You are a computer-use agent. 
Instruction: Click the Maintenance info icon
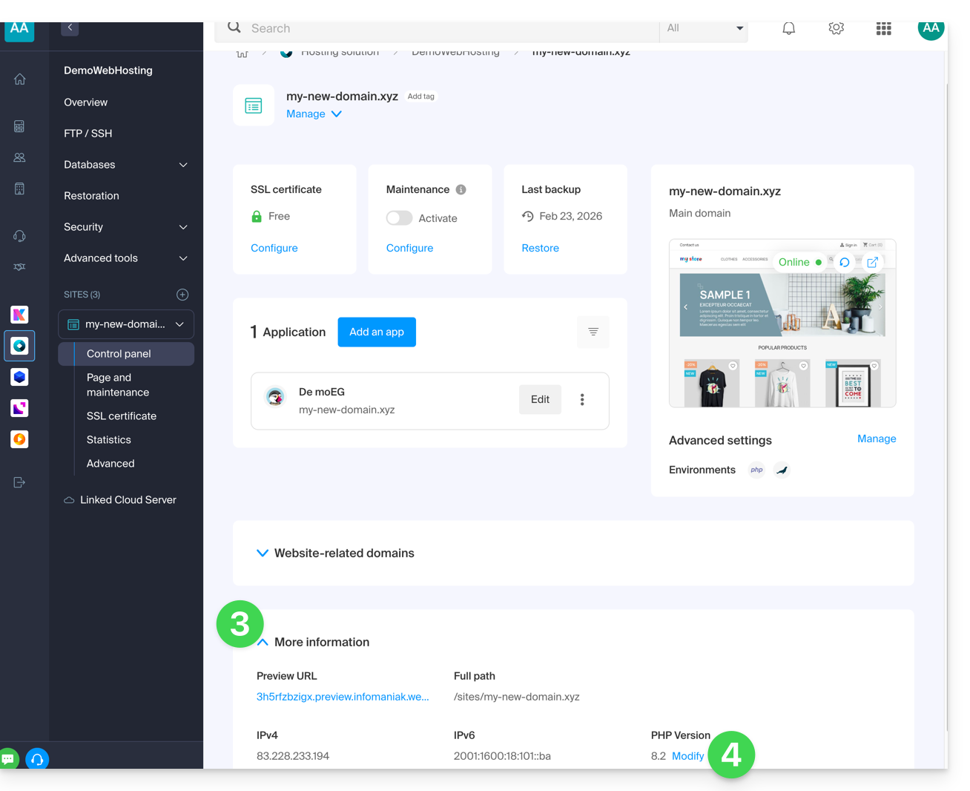point(461,190)
